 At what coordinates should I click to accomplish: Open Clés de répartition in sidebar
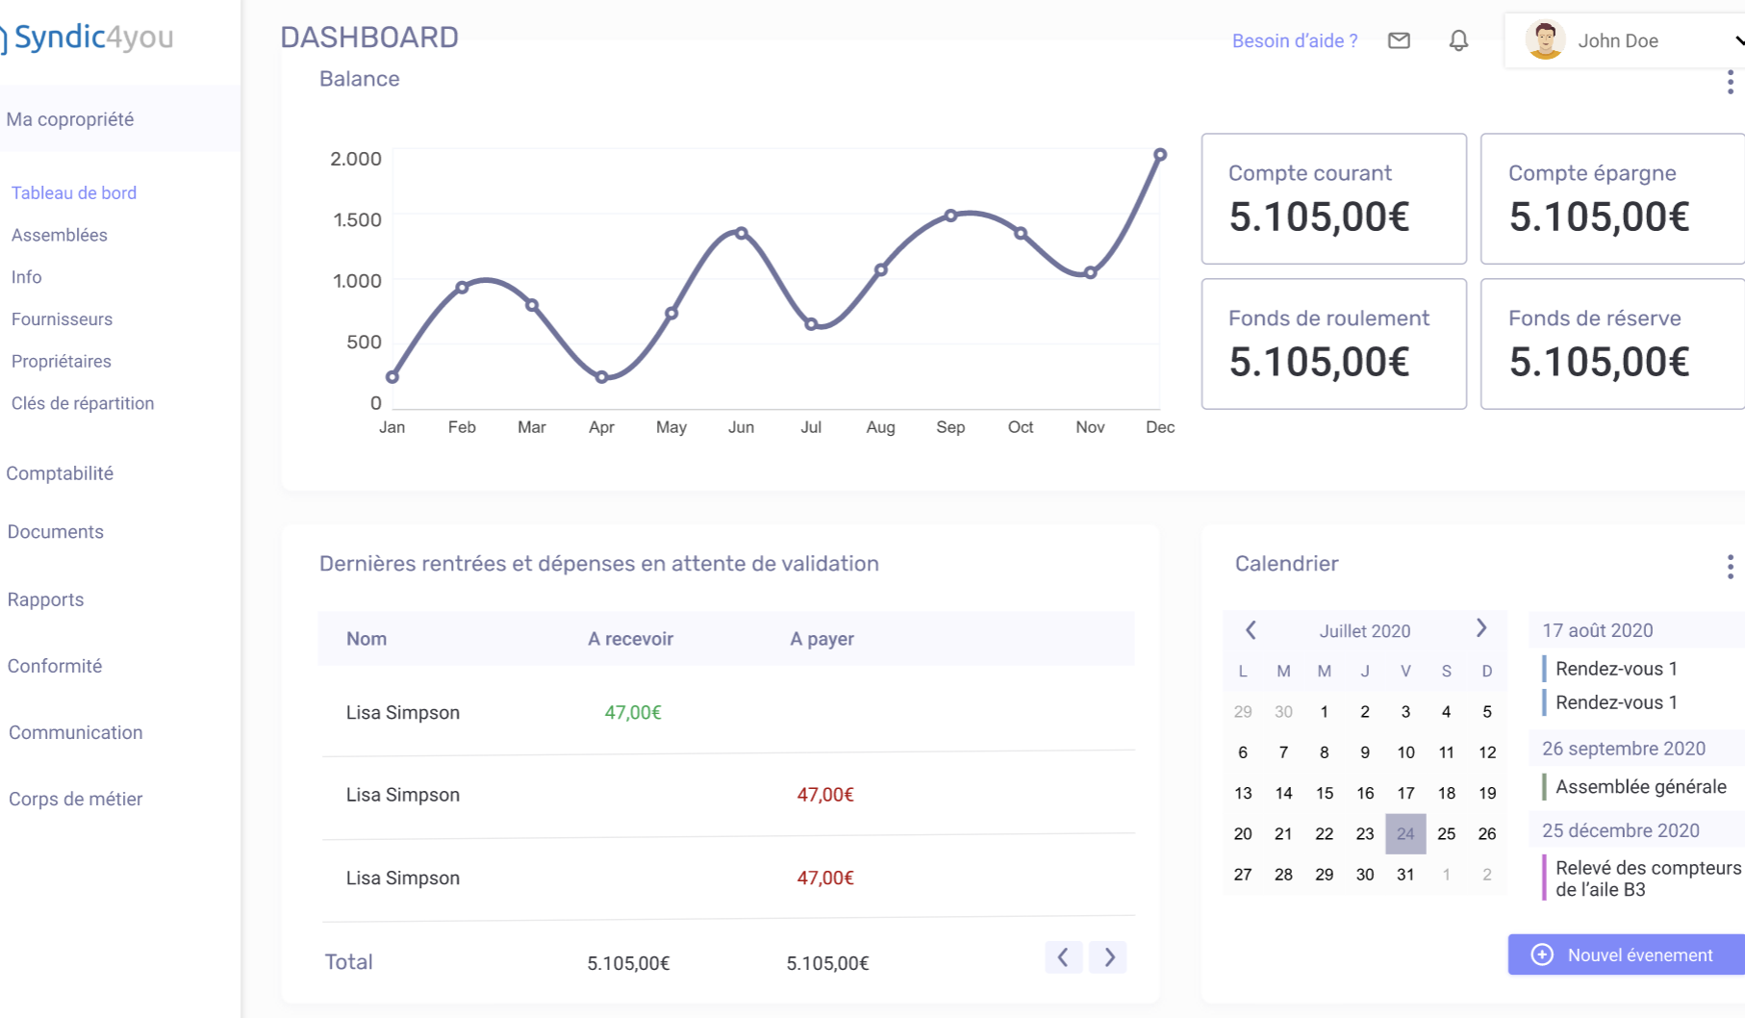[83, 403]
